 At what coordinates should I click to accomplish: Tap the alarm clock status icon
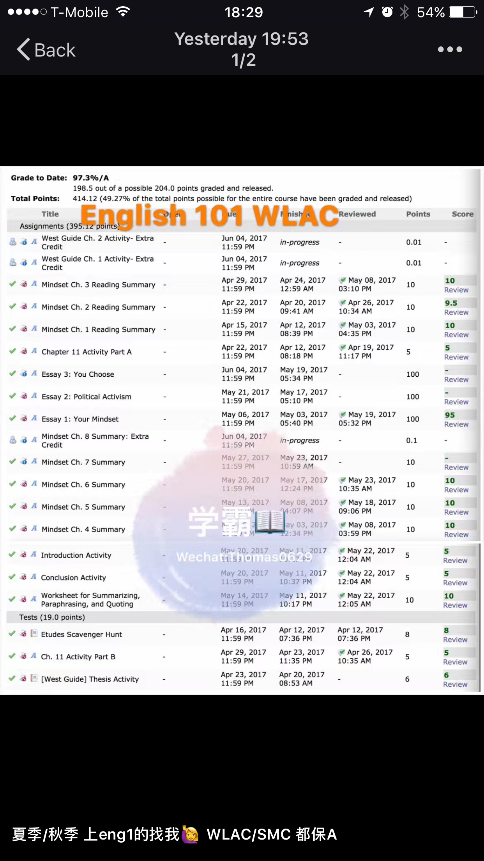[x=387, y=12]
